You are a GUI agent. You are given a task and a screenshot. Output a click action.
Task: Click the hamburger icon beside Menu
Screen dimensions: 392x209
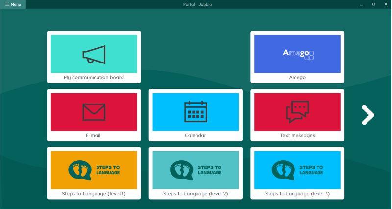click(7, 4)
